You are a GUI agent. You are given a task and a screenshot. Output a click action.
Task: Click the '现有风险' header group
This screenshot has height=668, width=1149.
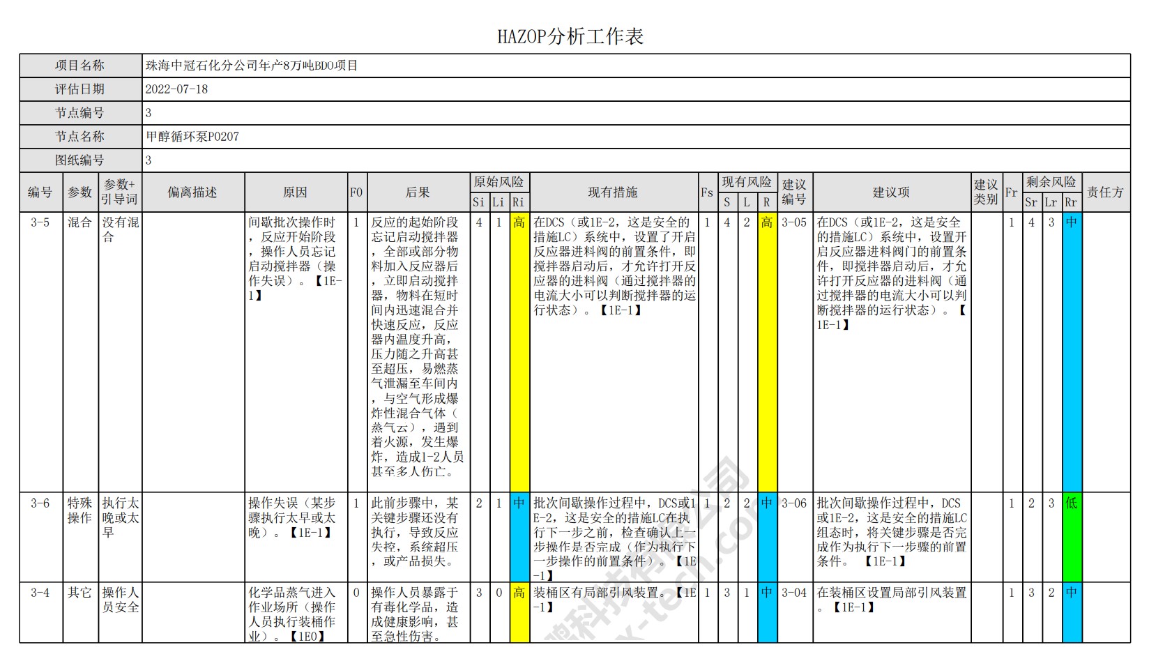pos(747,182)
